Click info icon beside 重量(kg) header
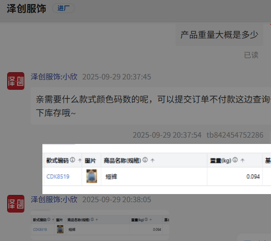This screenshot has height=241, width=271. click(235, 160)
